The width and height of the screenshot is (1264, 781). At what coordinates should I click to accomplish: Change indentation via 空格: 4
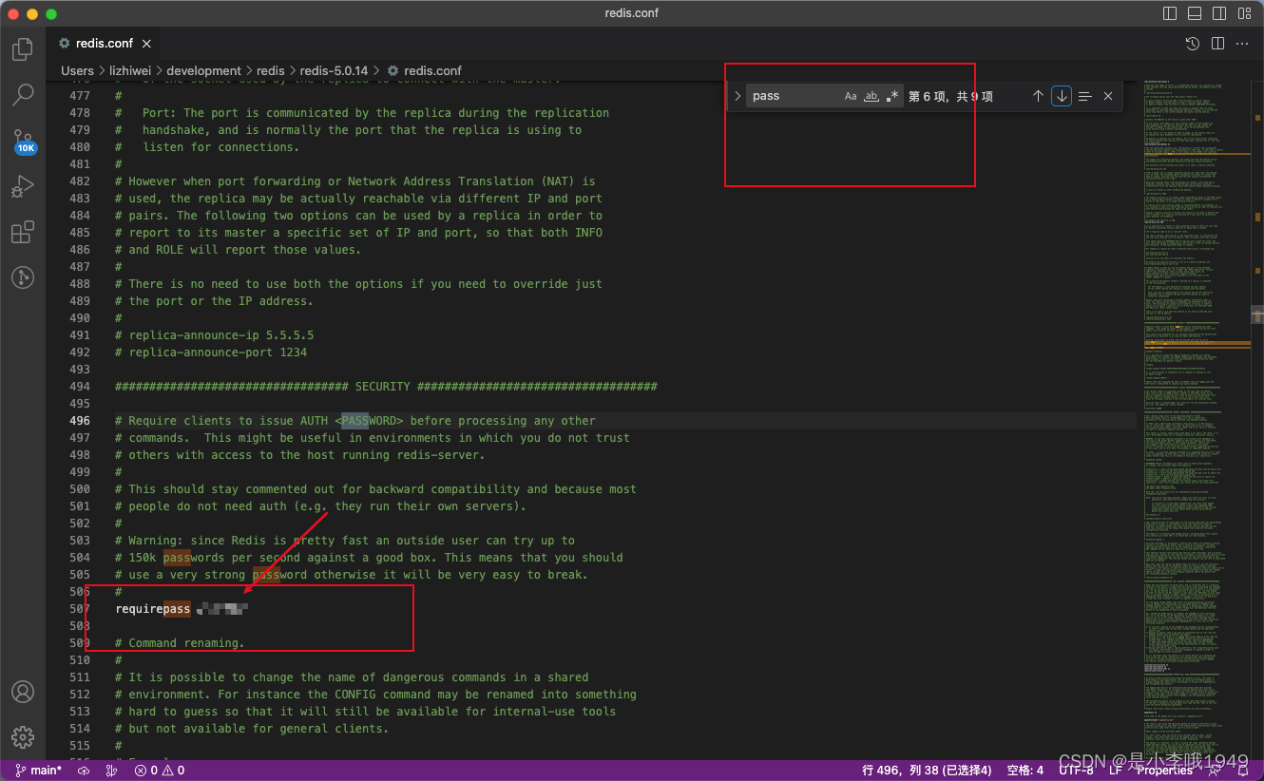point(1025,771)
